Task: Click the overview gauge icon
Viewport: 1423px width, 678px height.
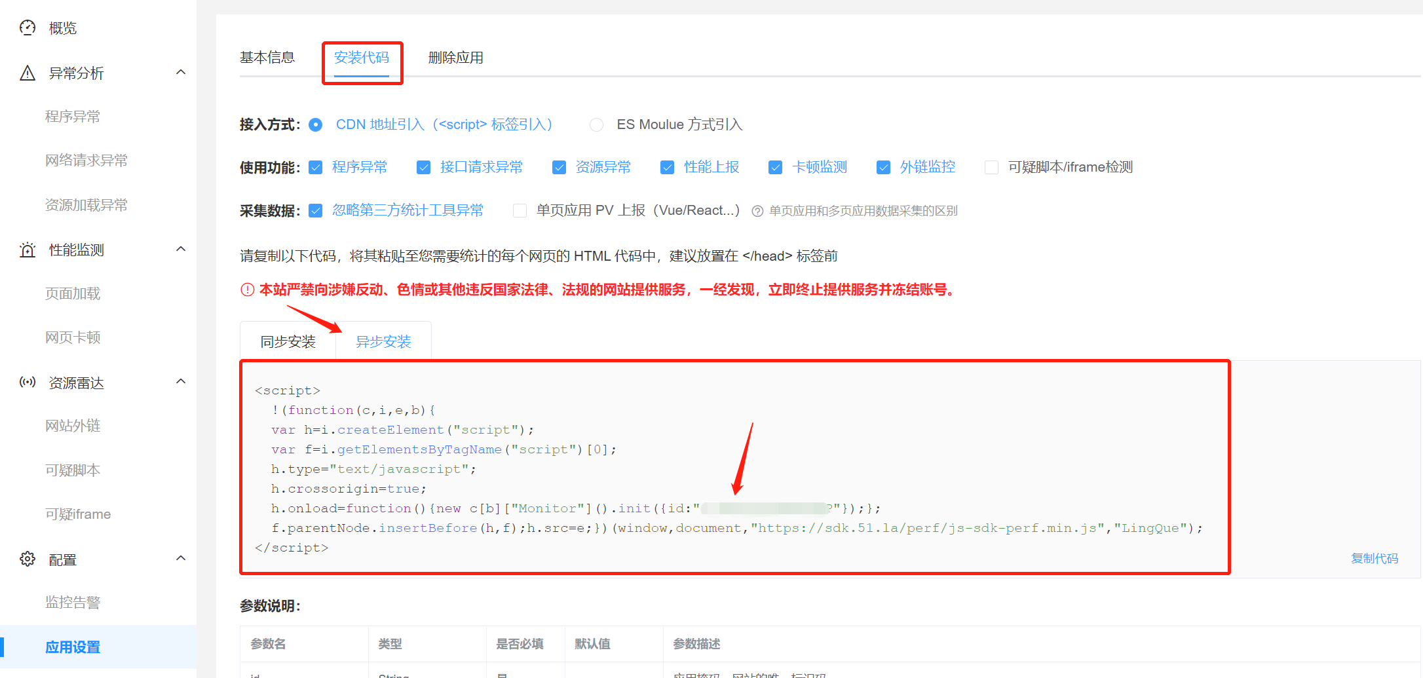Action: [28, 28]
